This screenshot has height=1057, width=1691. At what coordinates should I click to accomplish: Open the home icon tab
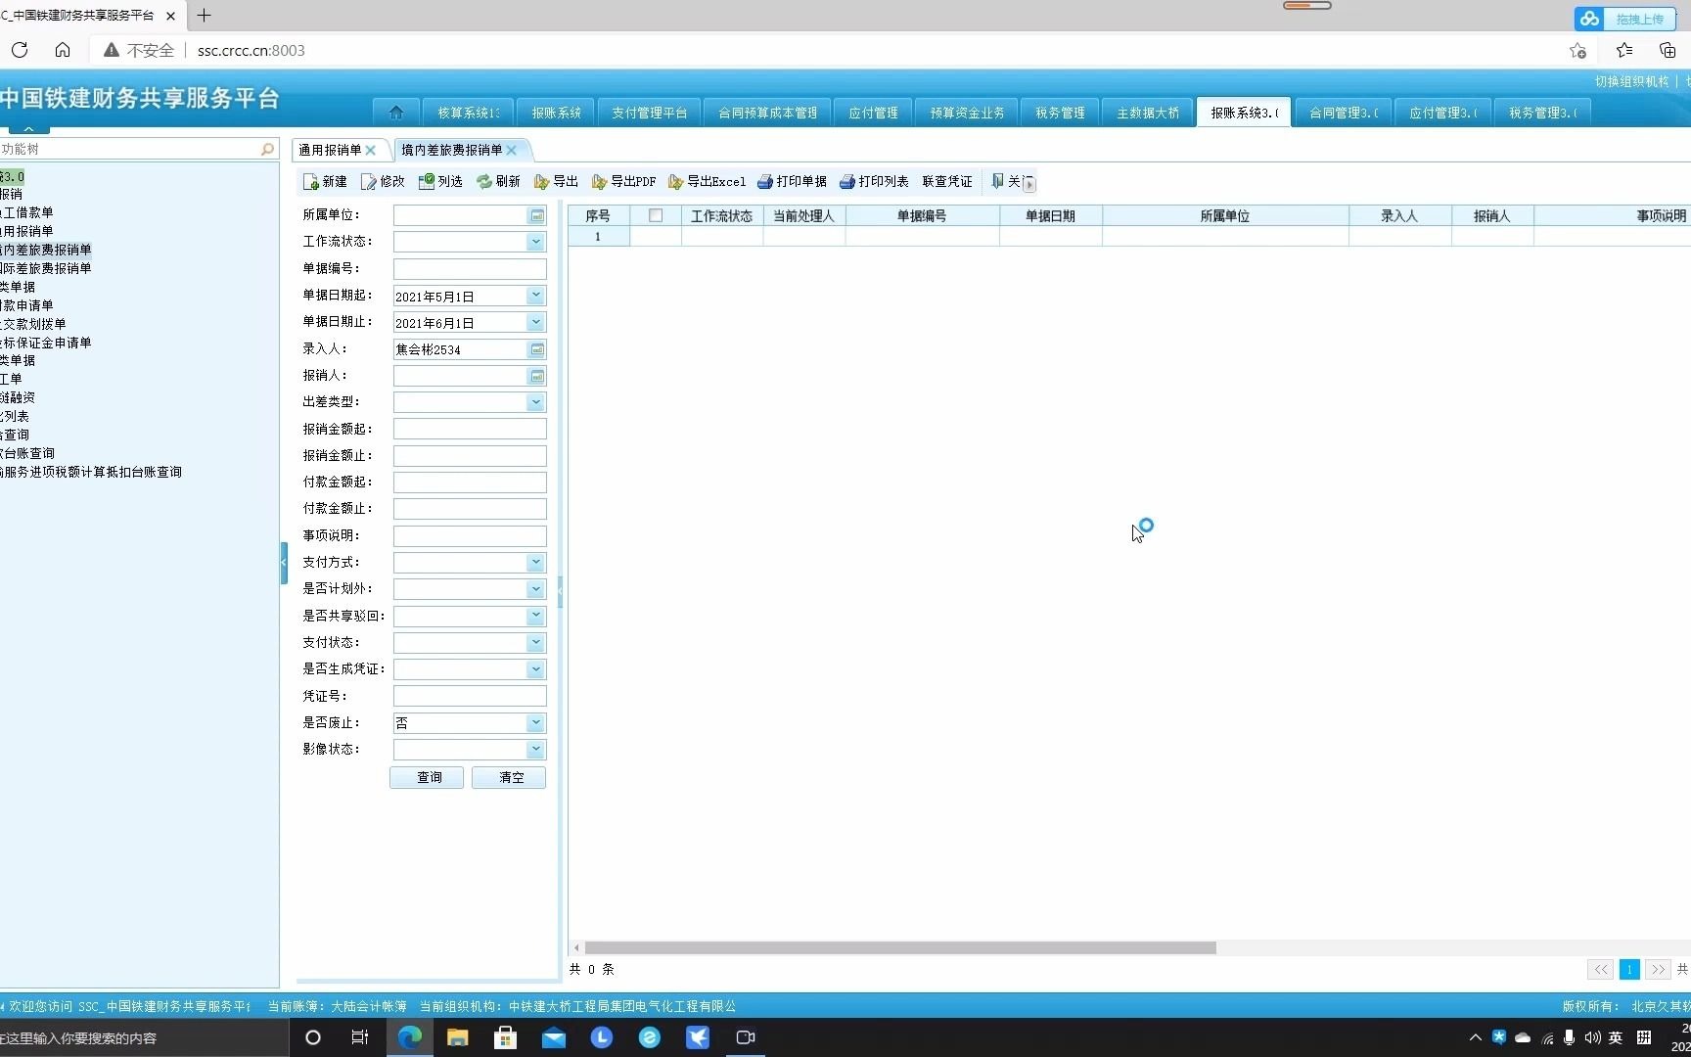(396, 113)
